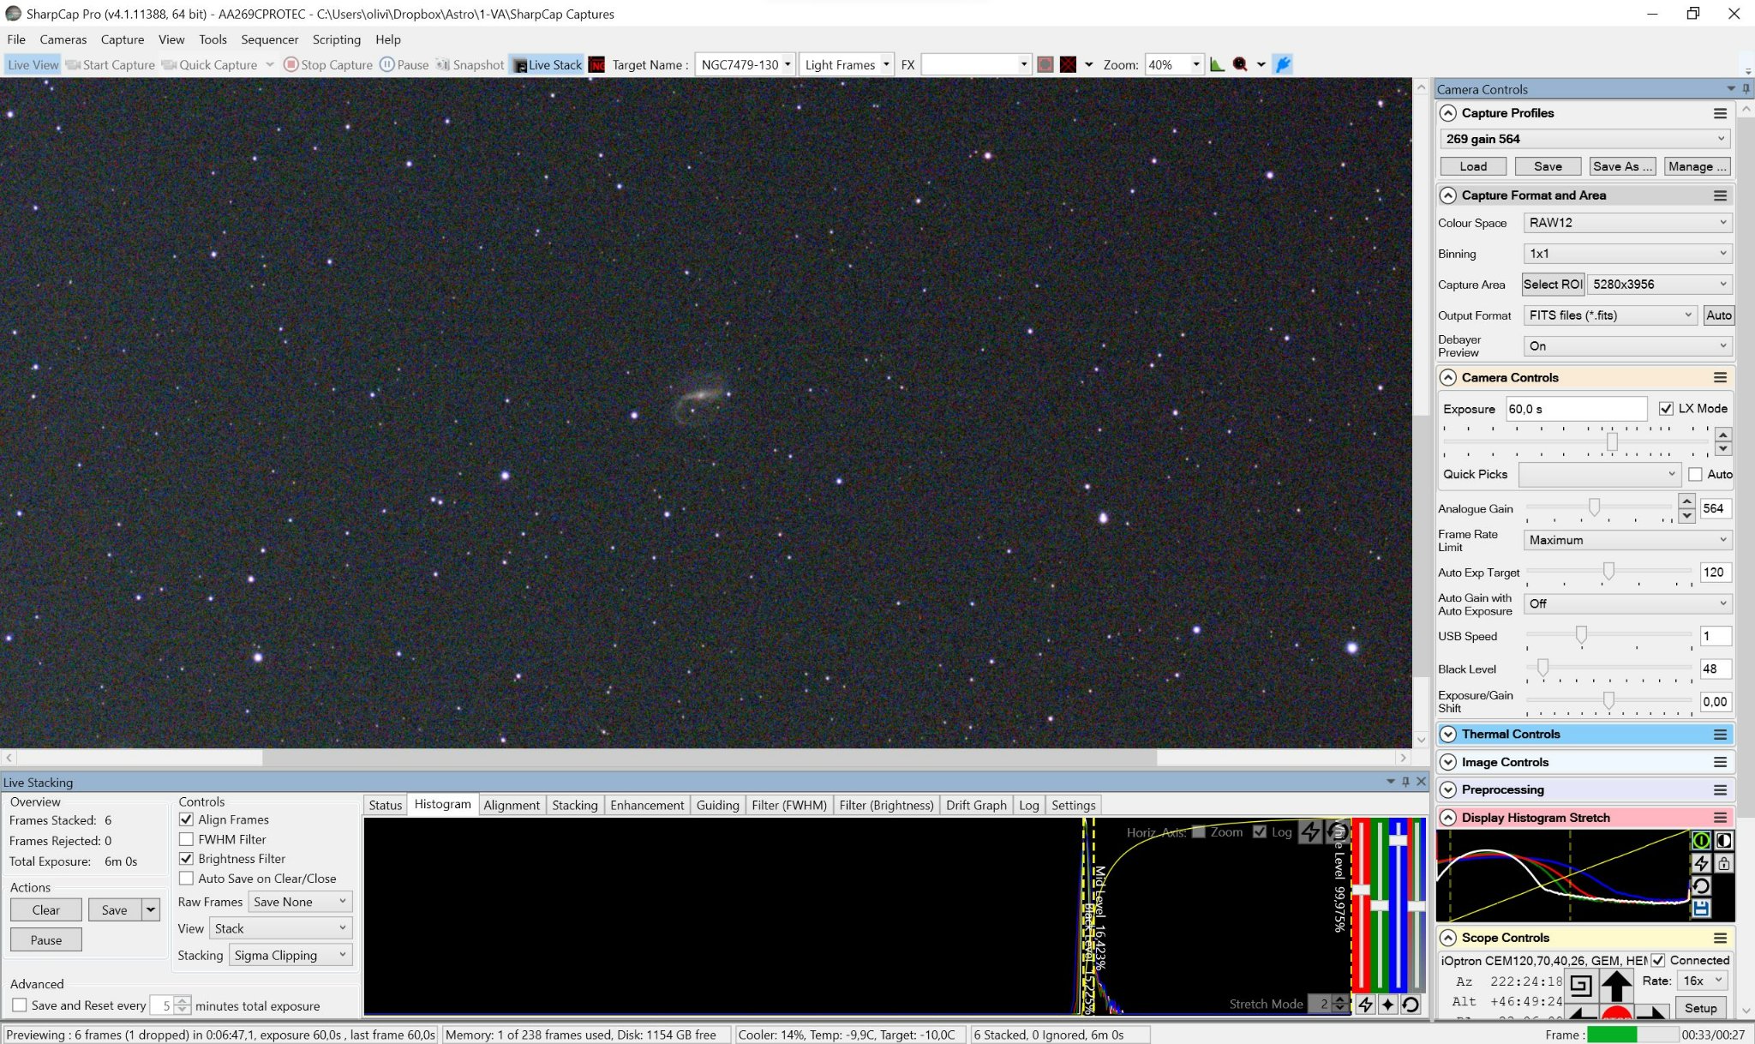This screenshot has height=1044, width=1755.
Task: Click the Exposure value input field
Action: (x=1576, y=409)
